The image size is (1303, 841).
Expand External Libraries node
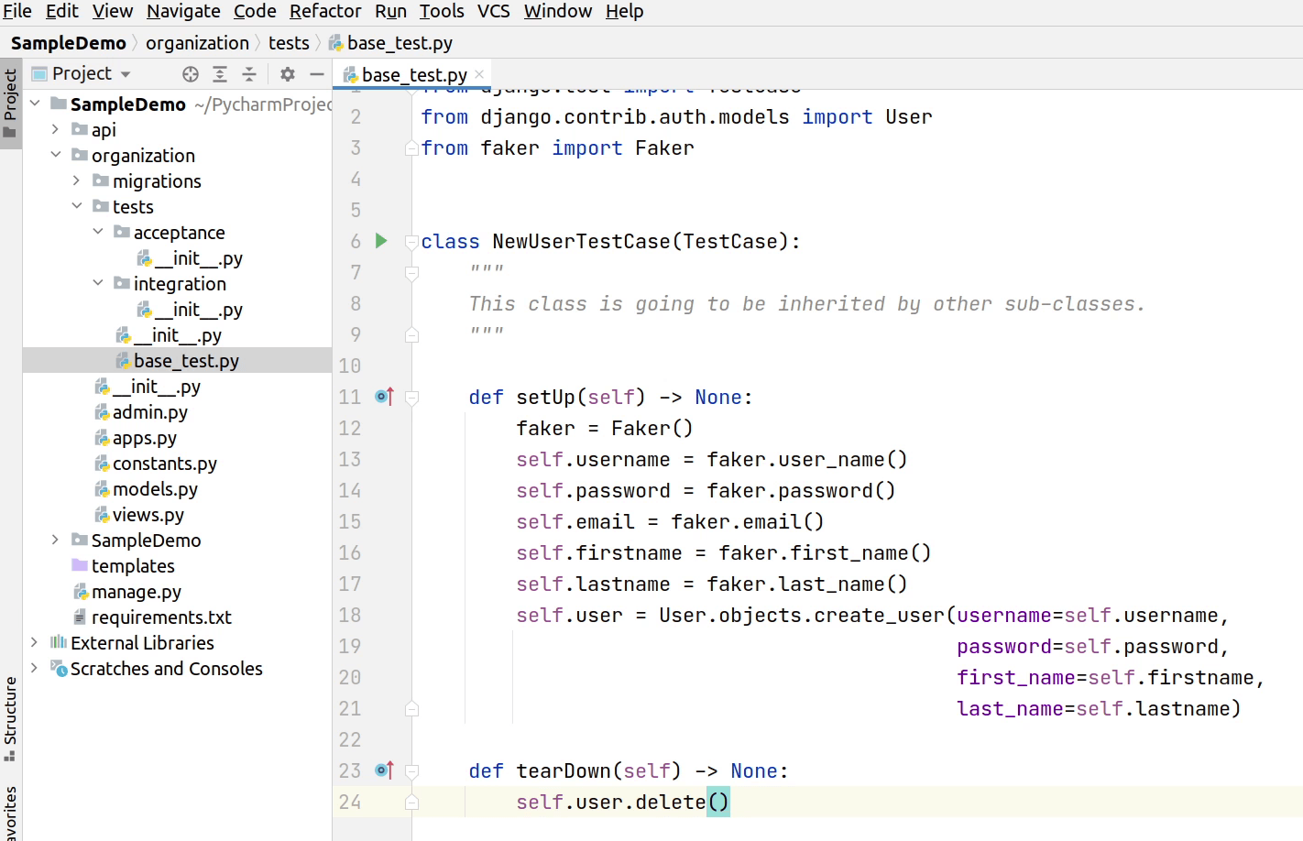[x=34, y=643]
